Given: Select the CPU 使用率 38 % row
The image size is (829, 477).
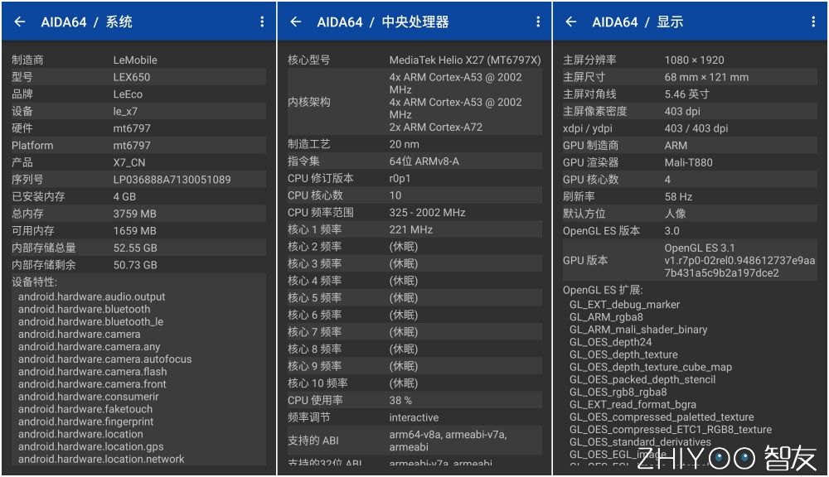Looking at the screenshot, I should (x=414, y=400).
